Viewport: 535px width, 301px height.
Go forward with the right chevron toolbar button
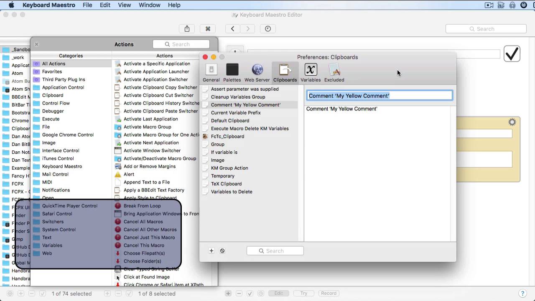click(x=248, y=29)
